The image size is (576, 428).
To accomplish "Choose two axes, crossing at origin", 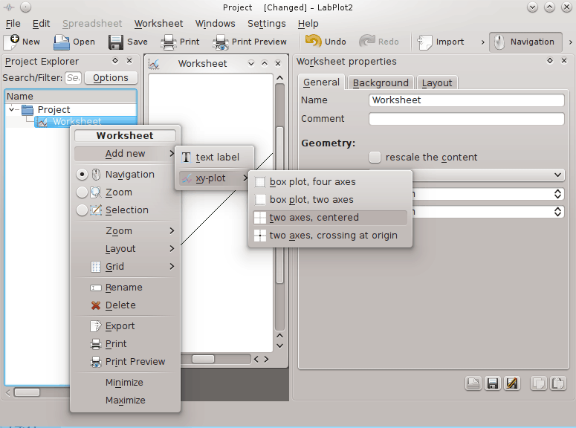I will tap(333, 236).
